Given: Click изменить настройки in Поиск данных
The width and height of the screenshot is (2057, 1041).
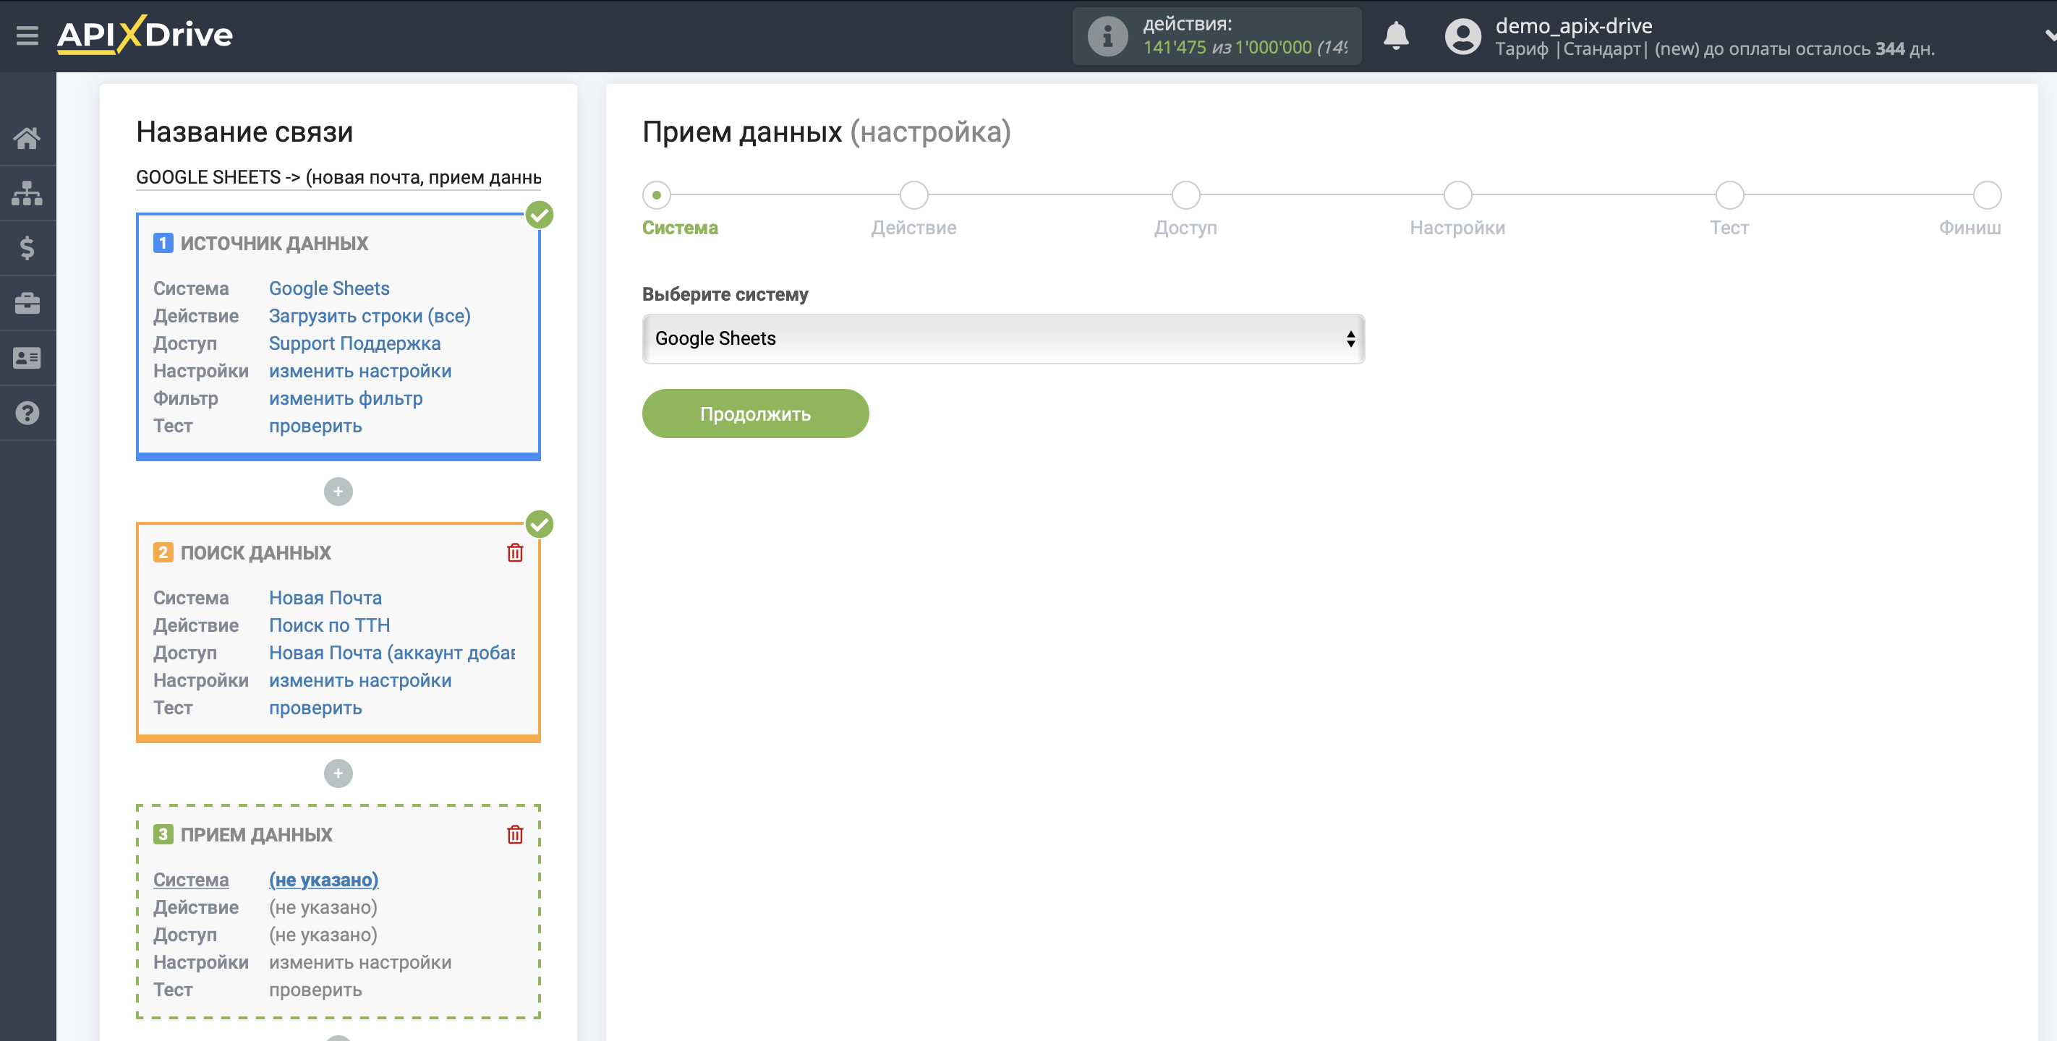Looking at the screenshot, I should (x=360, y=680).
